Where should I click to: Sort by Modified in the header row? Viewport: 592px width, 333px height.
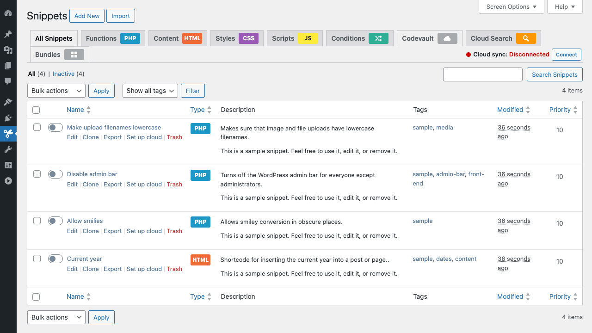(513, 110)
